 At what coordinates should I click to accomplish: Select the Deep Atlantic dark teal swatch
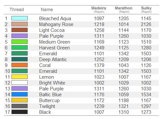point(20,59)
